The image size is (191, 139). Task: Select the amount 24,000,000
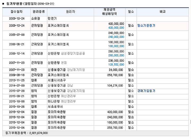(x=116, y=70)
